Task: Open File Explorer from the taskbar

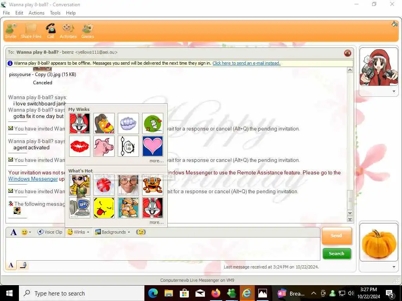Action: pyautogui.click(x=169, y=293)
